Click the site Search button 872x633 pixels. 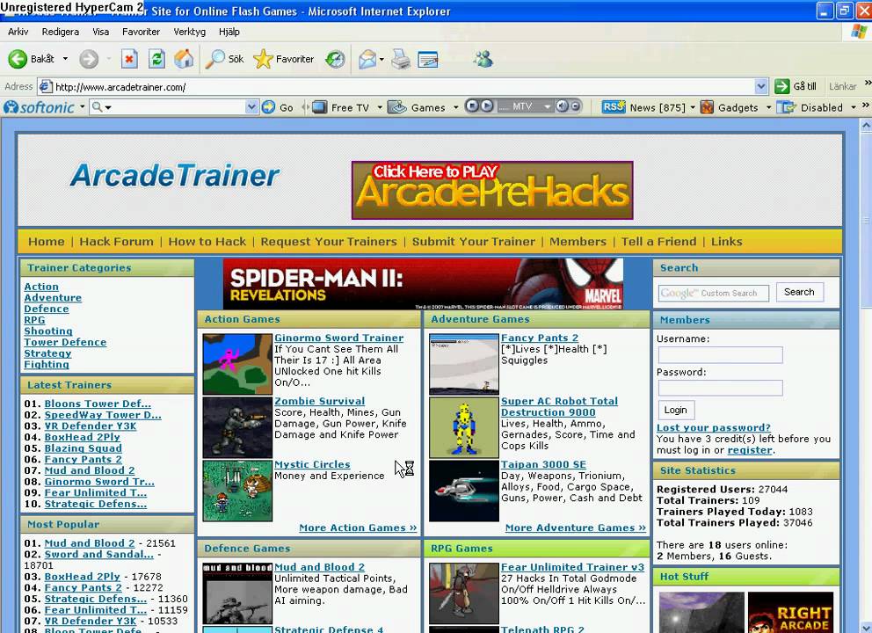799,292
